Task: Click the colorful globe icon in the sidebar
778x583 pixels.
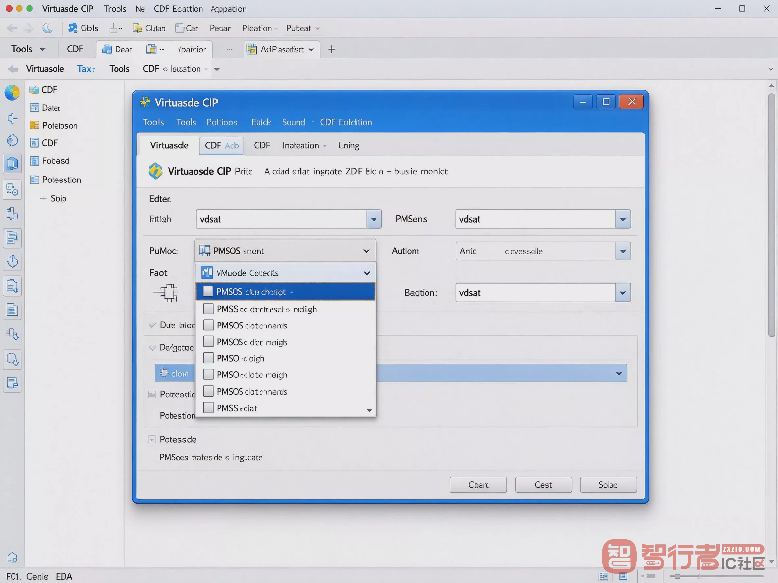Action: pos(12,93)
